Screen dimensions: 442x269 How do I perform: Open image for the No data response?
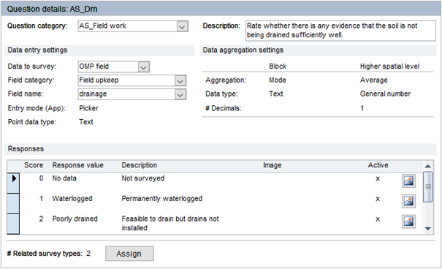coord(408,181)
